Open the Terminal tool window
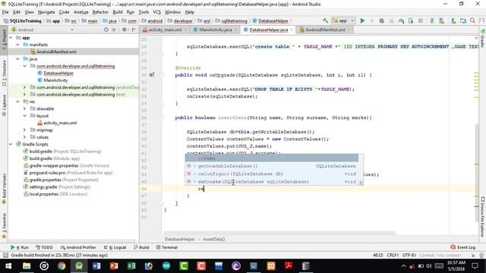Screen dimensions: 486x273 pos(167,247)
